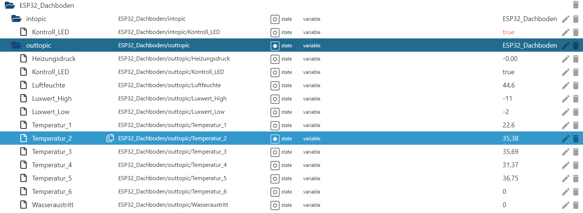Edit Wasseraustritt with pencil icon
Image resolution: width=583 pixels, height=213 pixels.
pos(565,205)
